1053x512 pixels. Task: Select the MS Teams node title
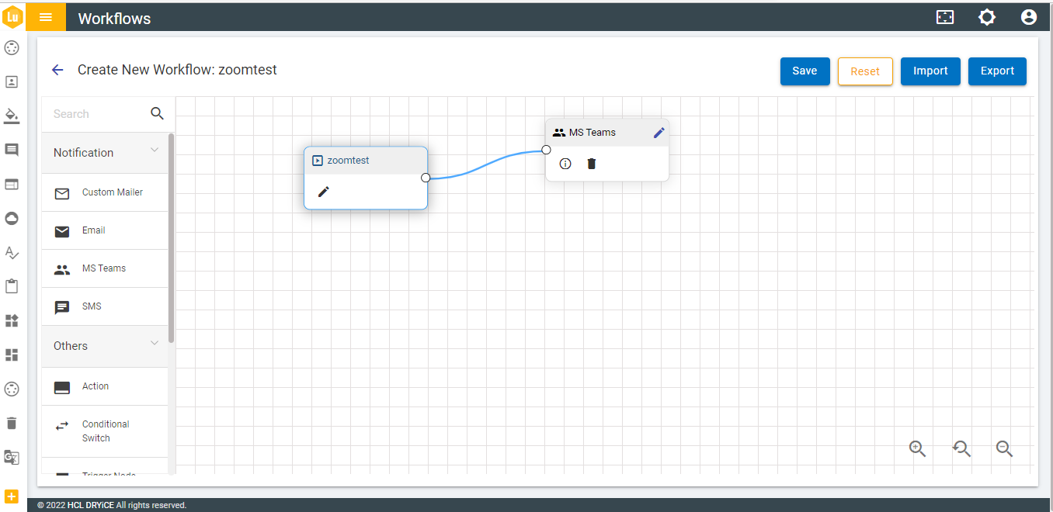click(x=593, y=133)
